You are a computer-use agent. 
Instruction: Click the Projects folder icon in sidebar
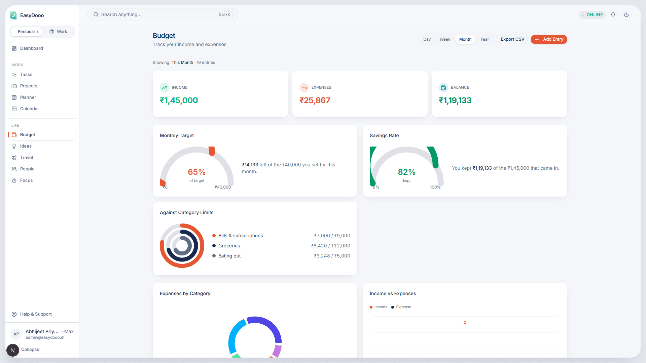pos(14,86)
